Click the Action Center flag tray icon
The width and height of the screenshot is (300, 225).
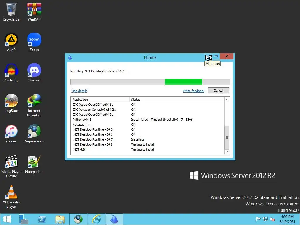point(258,219)
